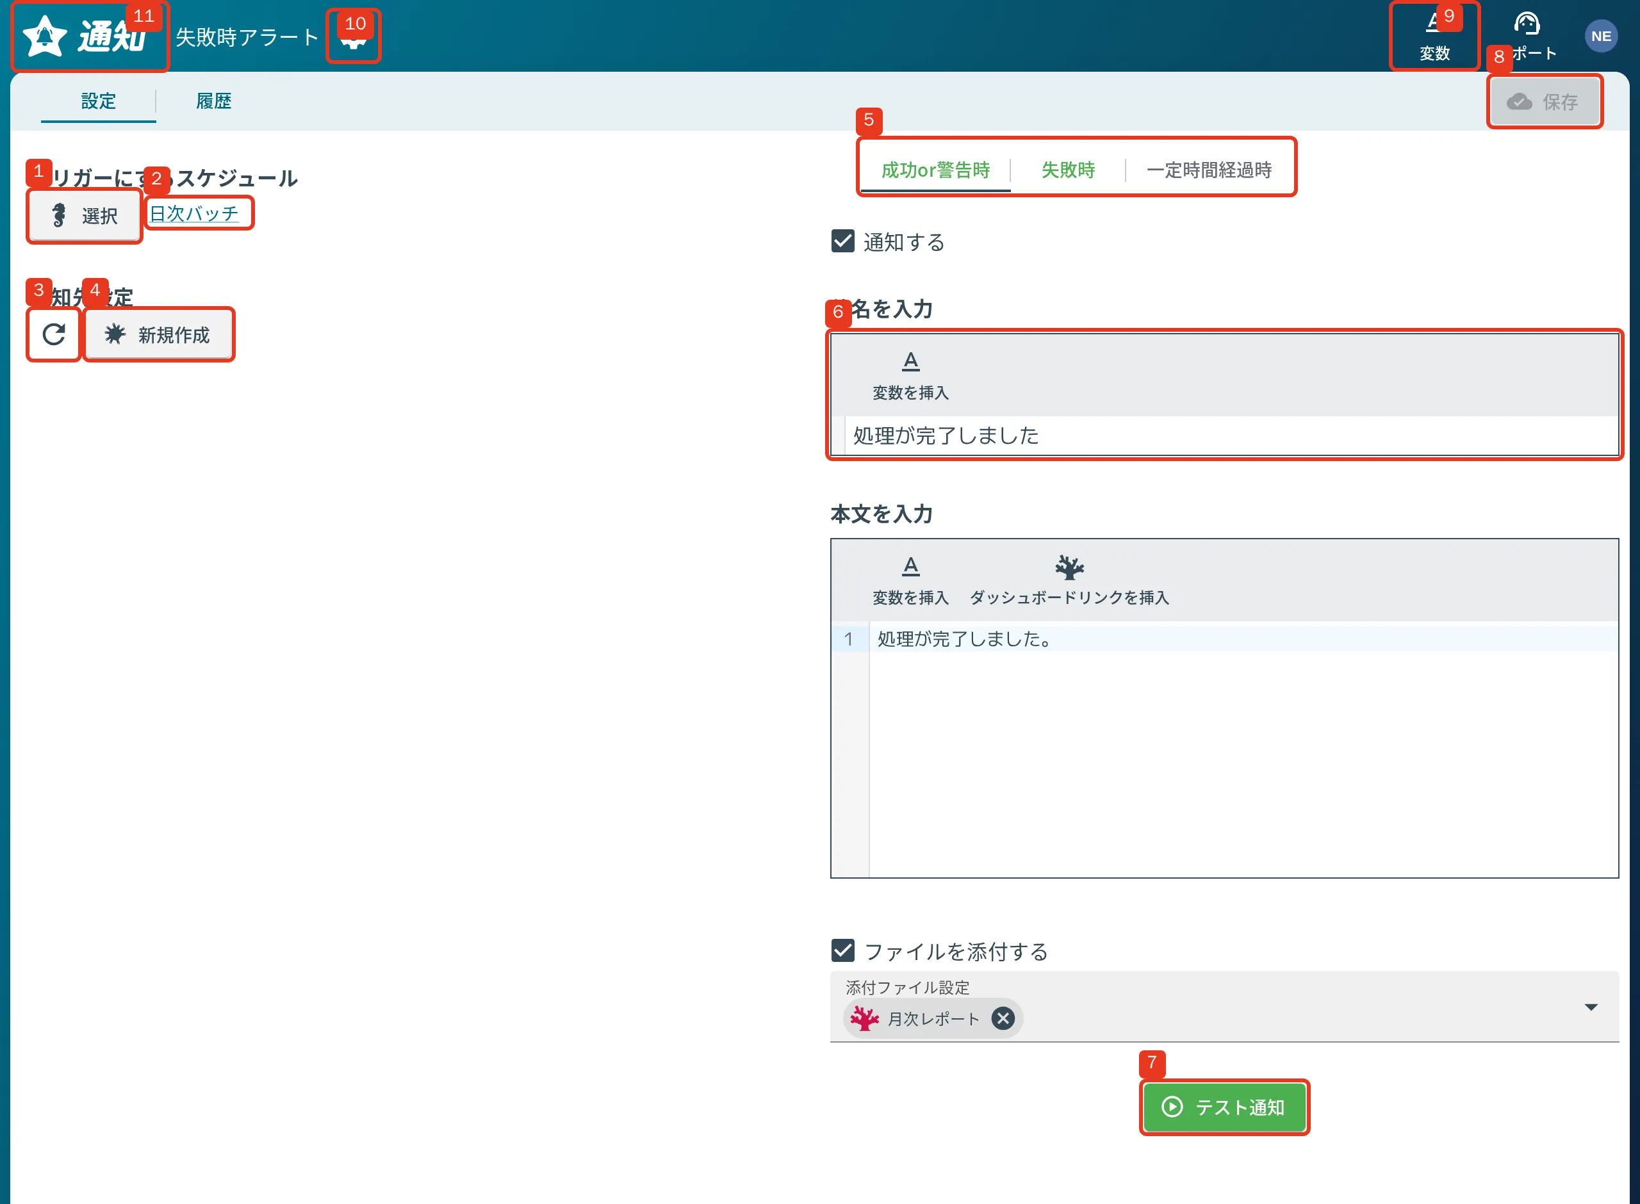1640x1204 pixels.
Task: Click the 選択 schedule select button
Action: coord(85,216)
